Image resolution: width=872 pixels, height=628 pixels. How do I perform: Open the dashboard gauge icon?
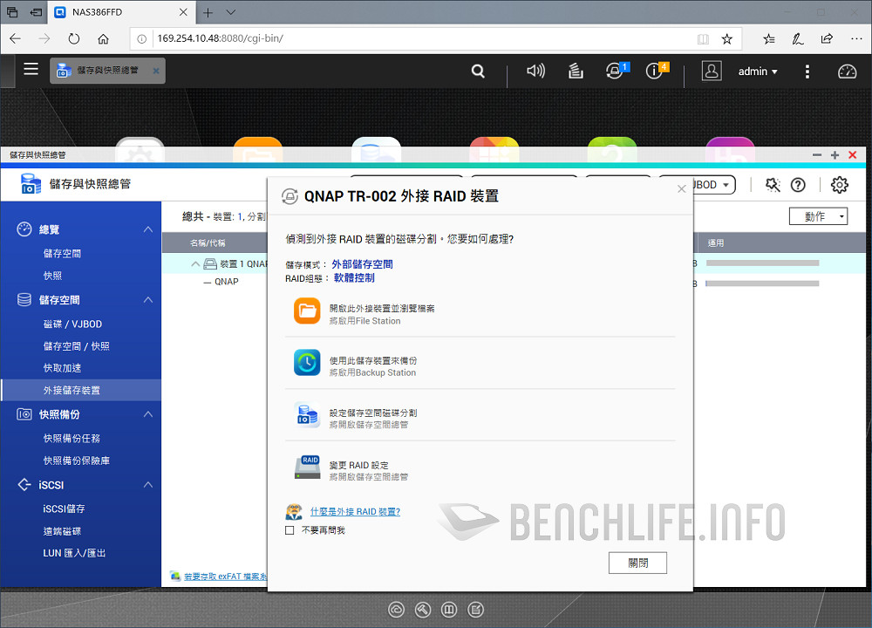pos(847,72)
